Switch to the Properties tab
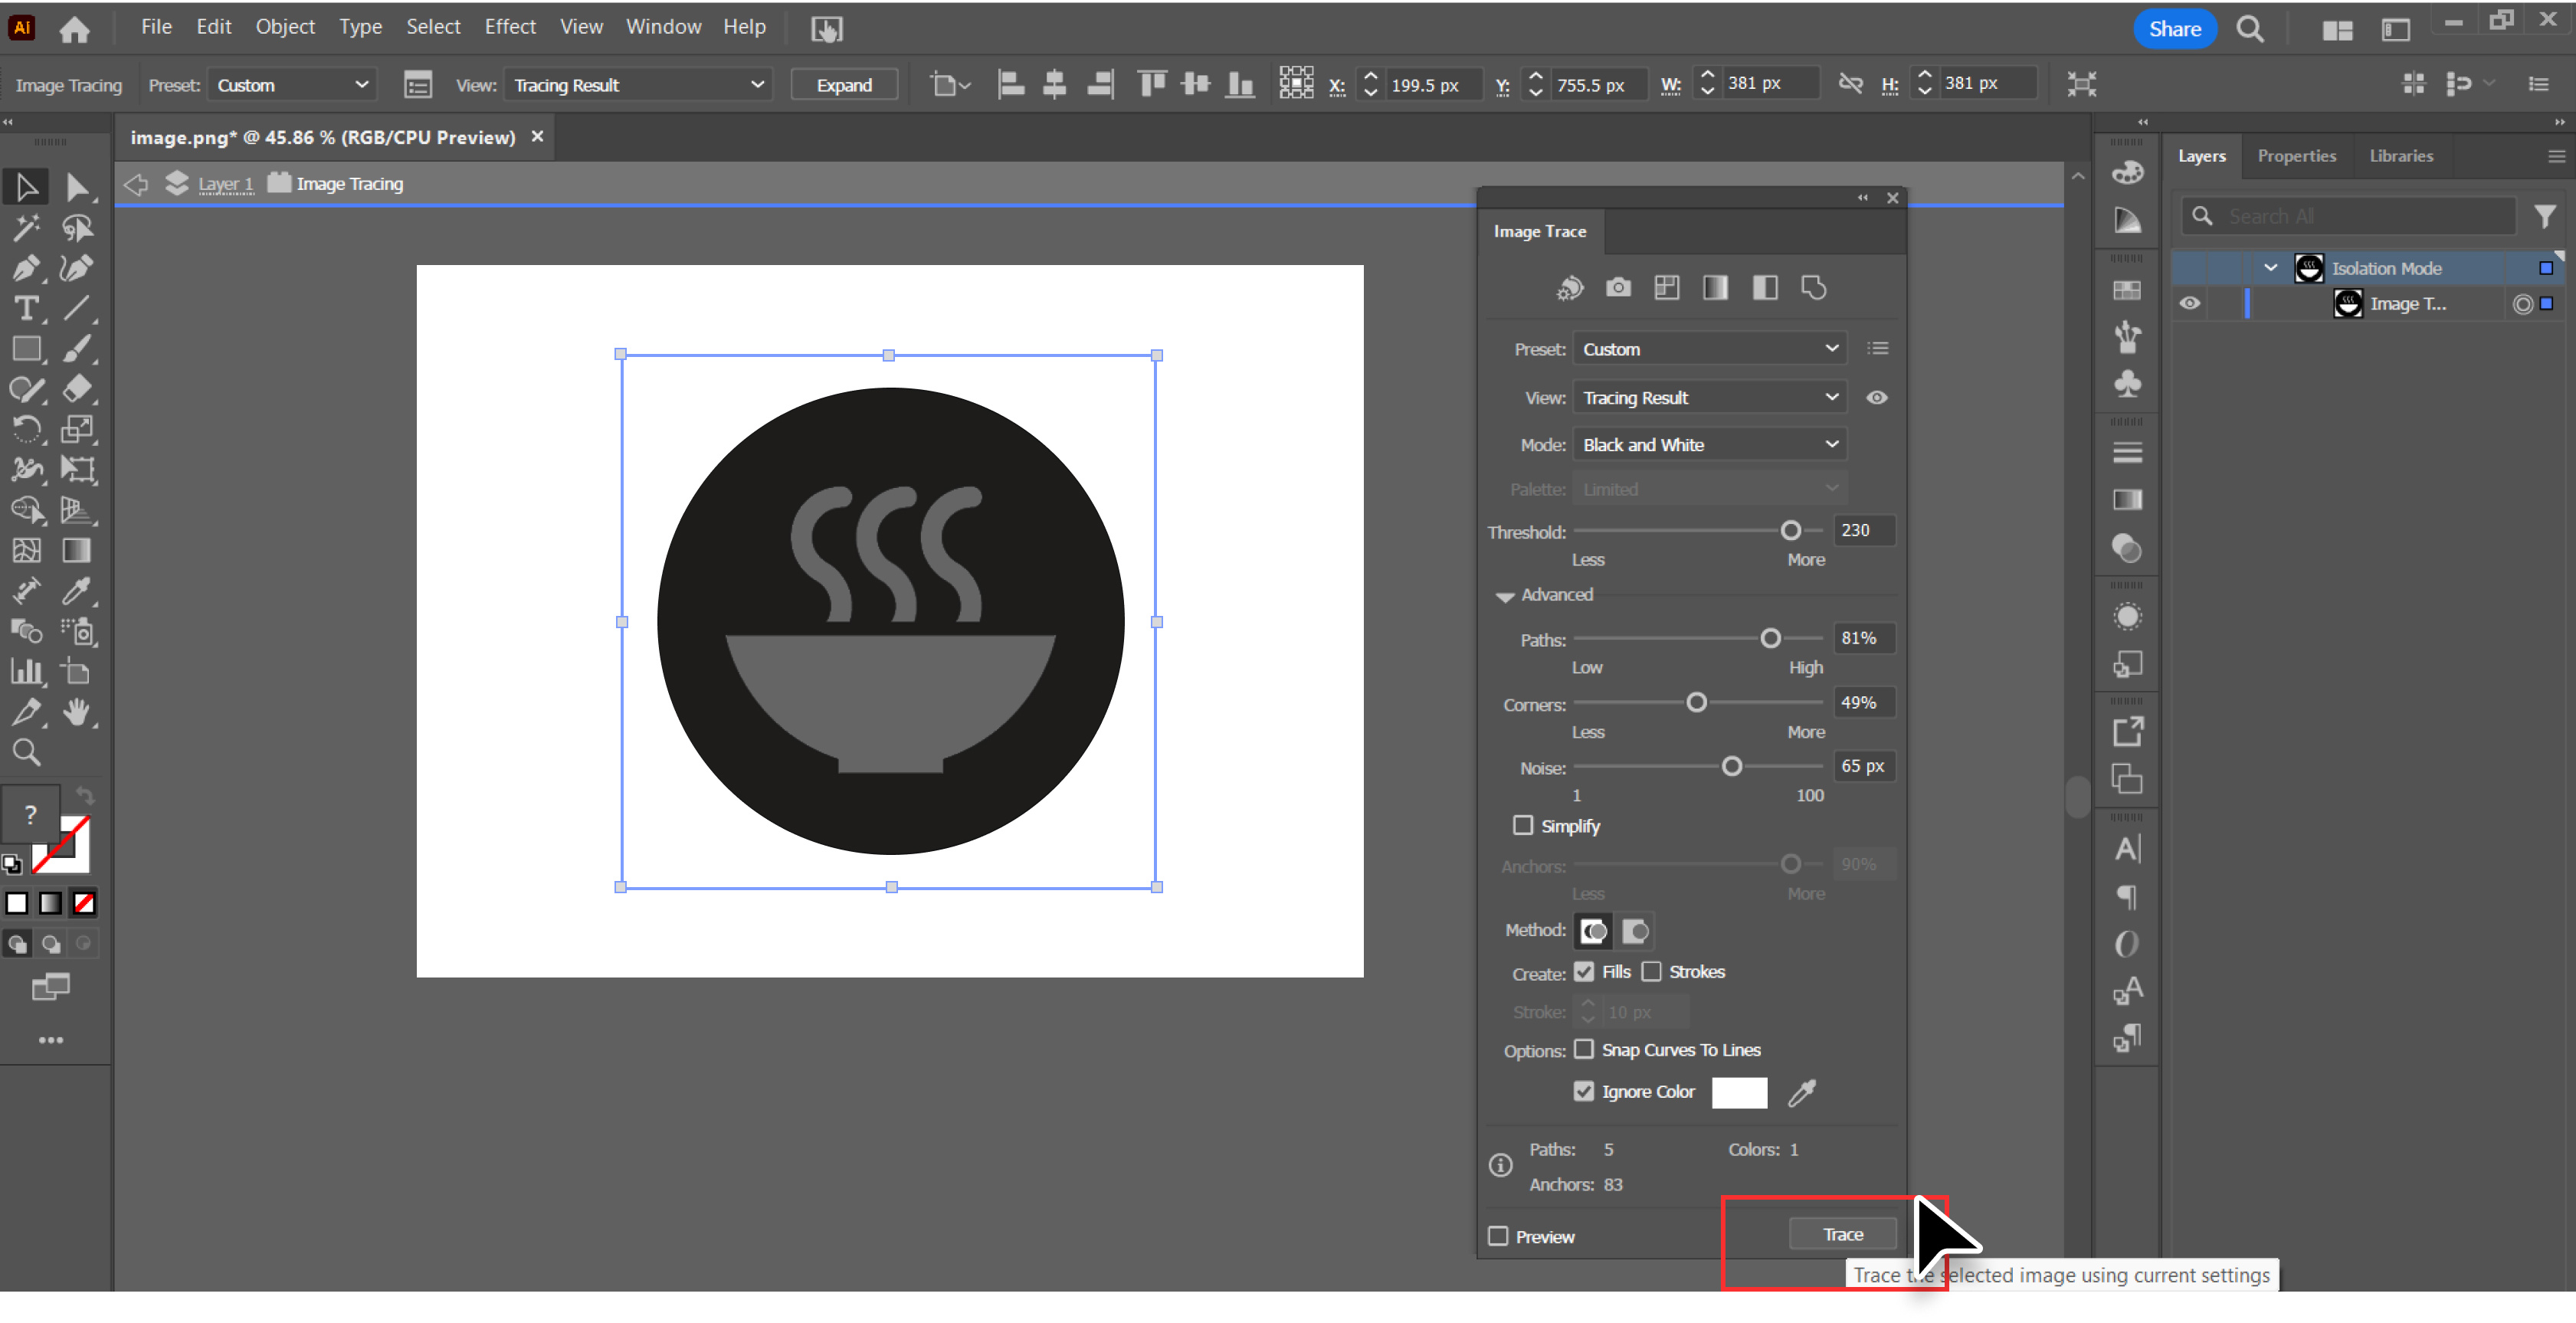2576x1323 pixels. pyautogui.click(x=2296, y=156)
